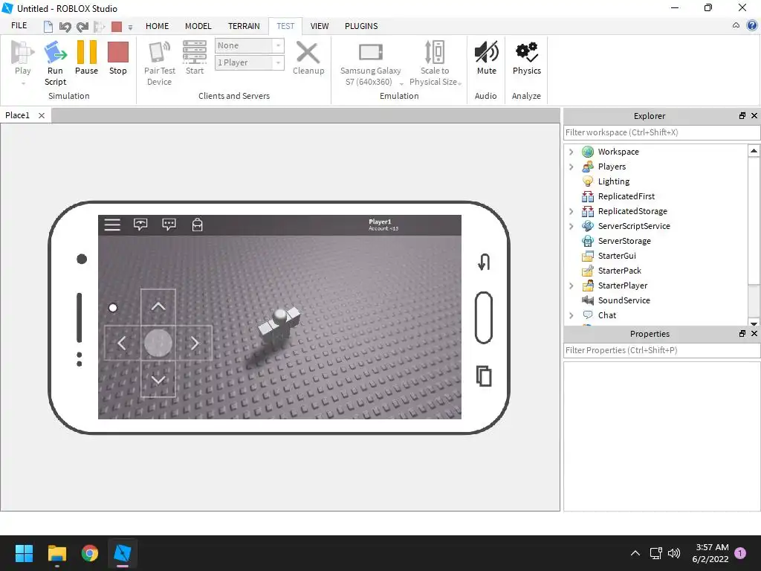Image resolution: width=761 pixels, height=571 pixels.
Task: Close the Place1 document tab
Action: coord(42,115)
